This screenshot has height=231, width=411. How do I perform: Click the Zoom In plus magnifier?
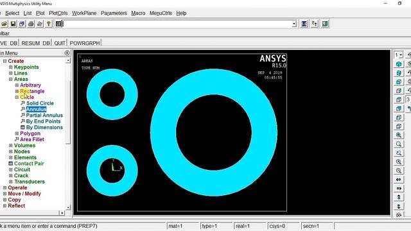[399, 162]
